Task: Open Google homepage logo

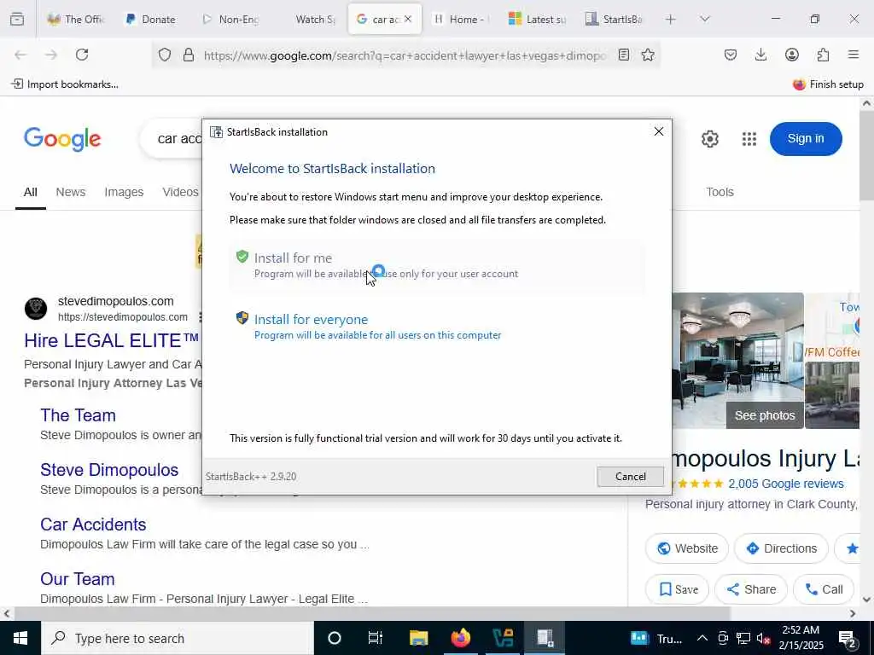Action: pos(61,139)
